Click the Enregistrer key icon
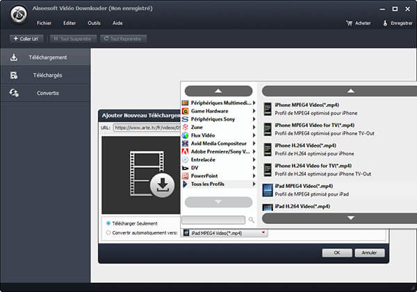Viewport: 417px width, 292px height. 385,23
